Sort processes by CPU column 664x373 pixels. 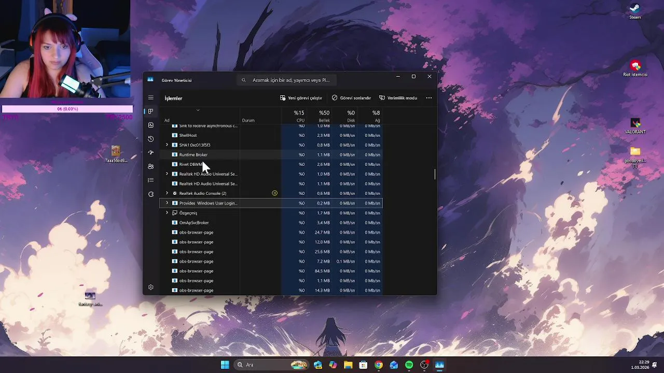pos(295,116)
